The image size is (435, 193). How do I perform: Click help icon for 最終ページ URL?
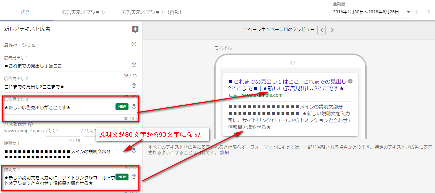pos(134,44)
